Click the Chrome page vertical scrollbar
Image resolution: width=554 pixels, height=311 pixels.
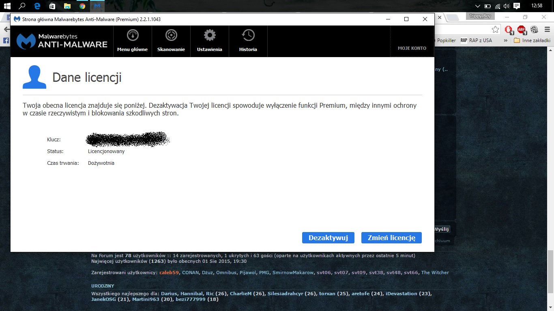550,271
